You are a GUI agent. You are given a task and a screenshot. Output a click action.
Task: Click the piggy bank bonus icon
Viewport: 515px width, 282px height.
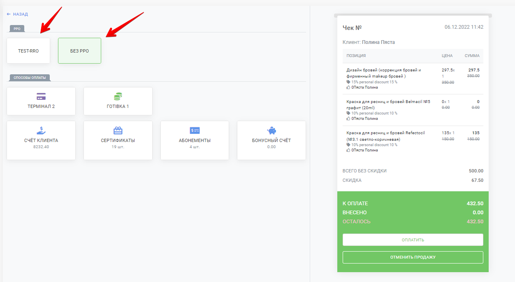(x=271, y=131)
